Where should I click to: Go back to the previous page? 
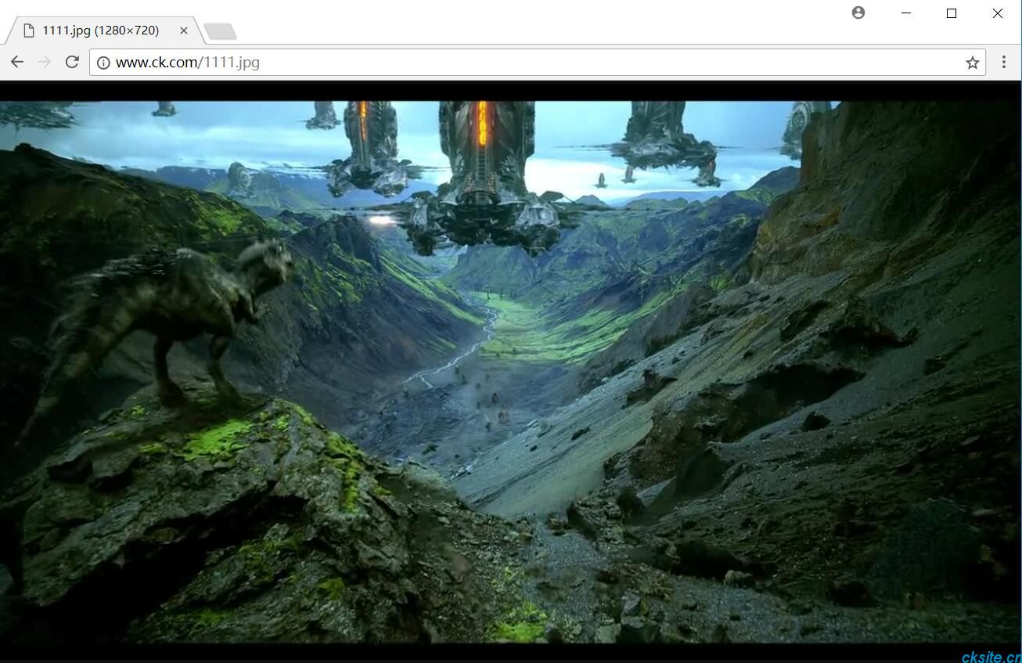17,62
